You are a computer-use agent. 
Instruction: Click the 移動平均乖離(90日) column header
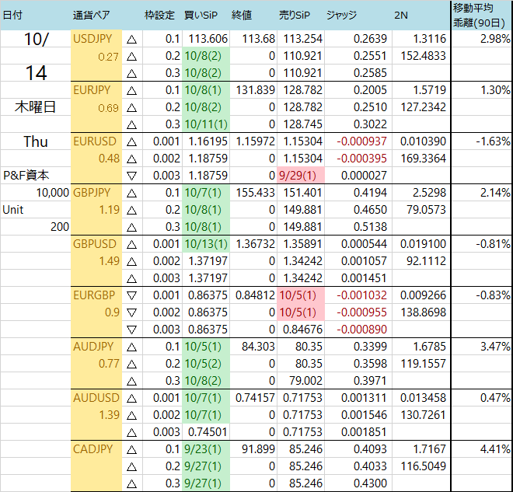tap(480, 15)
